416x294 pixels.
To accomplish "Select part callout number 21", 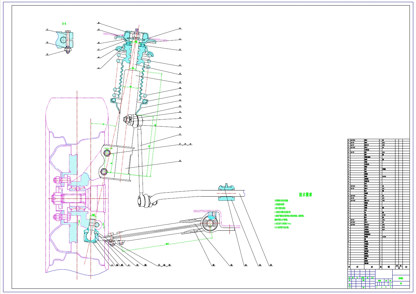I will click(x=137, y=265).
